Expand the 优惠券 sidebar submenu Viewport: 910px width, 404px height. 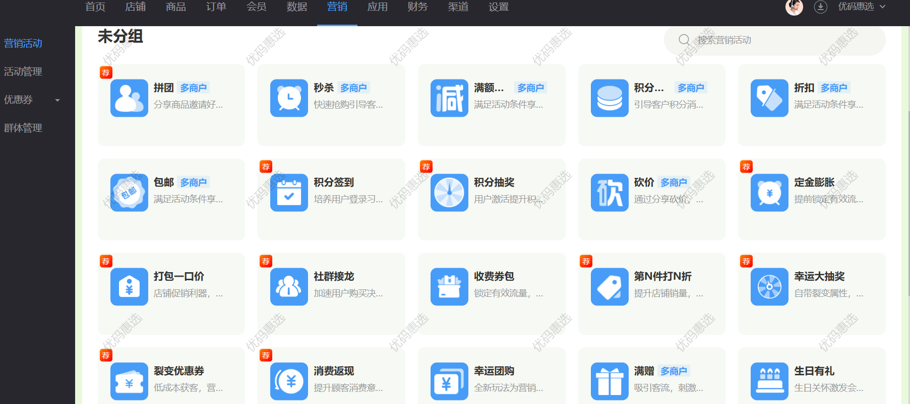tap(57, 100)
